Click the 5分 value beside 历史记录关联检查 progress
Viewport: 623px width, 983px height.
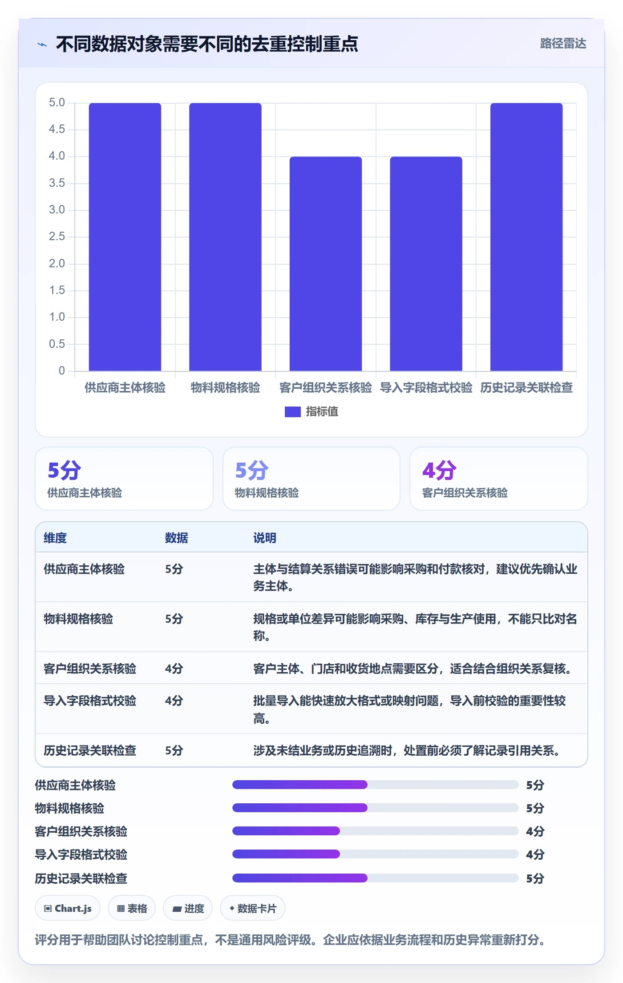point(535,878)
